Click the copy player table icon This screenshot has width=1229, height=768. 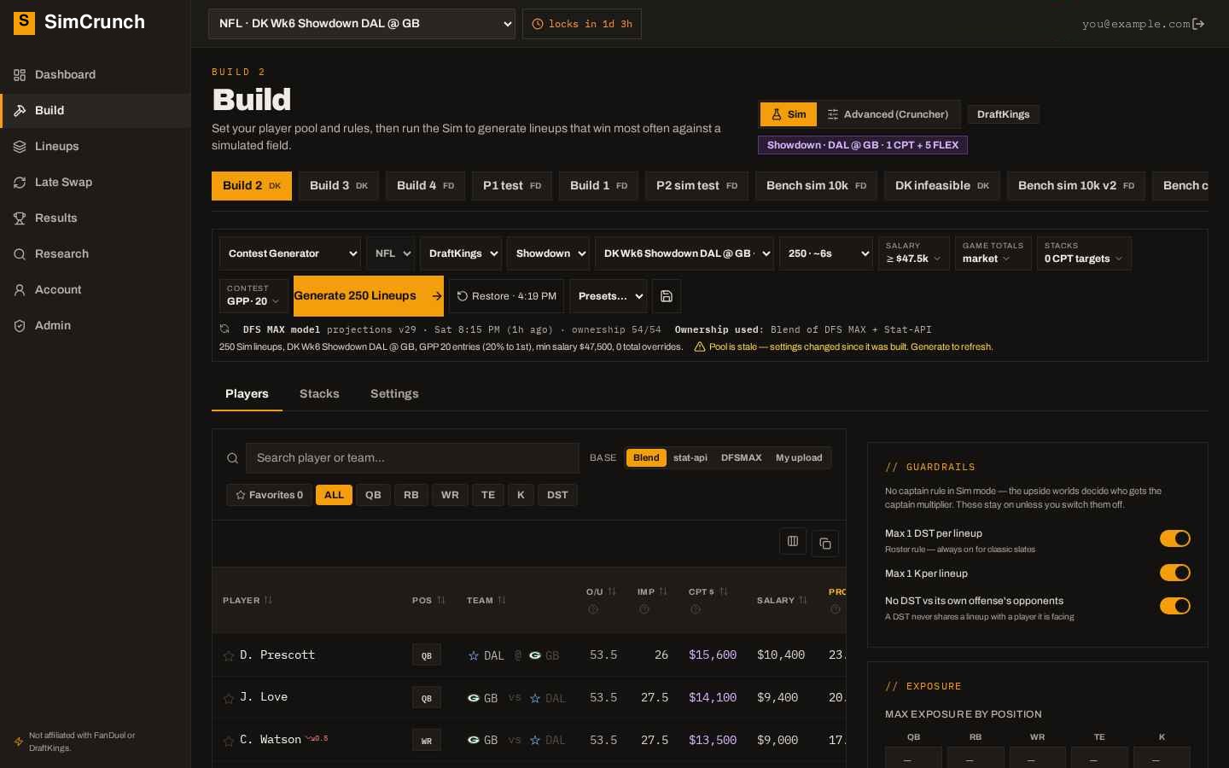(x=825, y=543)
